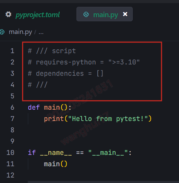This screenshot has width=179, height=183.
Task: Expand the breadcrumb ellipsis symbol list
Action: pos(41,32)
